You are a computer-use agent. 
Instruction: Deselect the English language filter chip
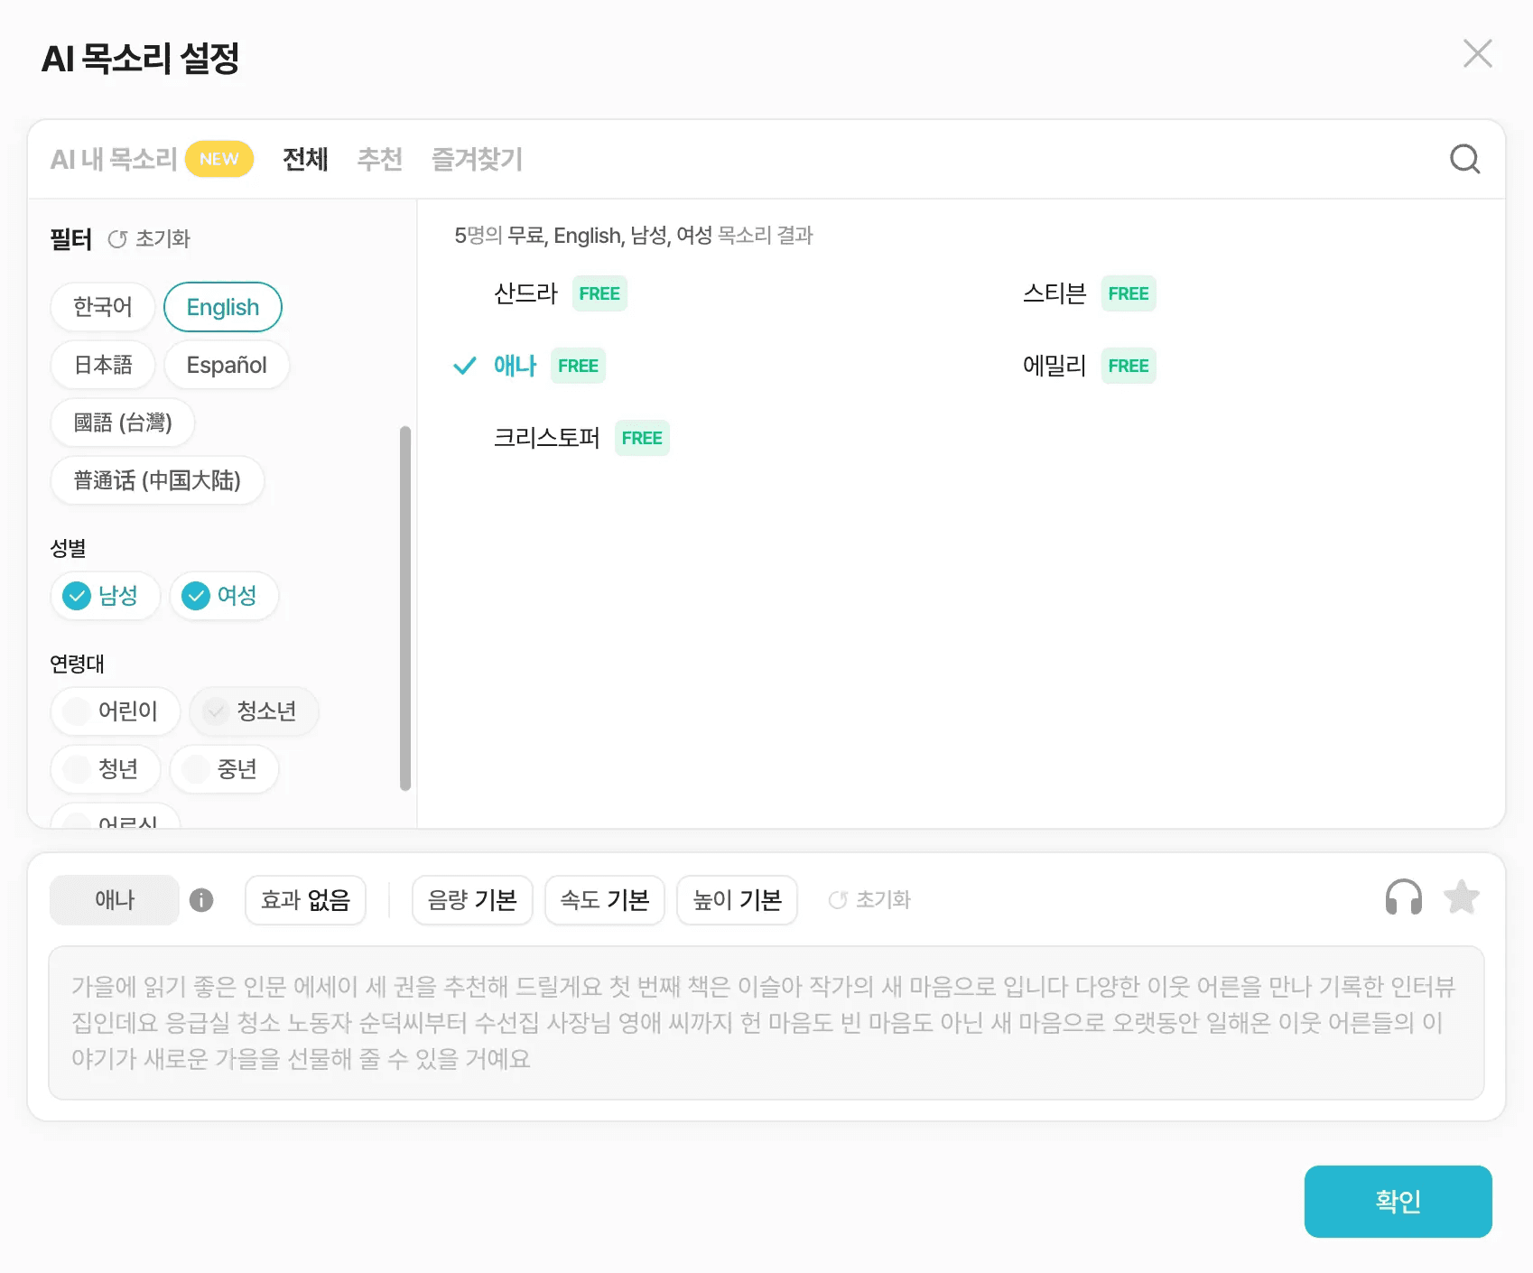pyautogui.click(x=222, y=307)
